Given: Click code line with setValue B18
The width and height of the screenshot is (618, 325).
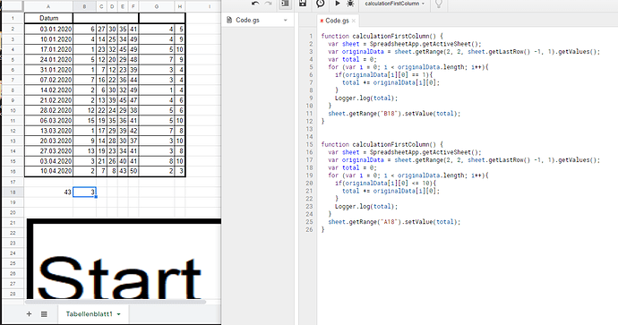Looking at the screenshot, I should 394,114.
